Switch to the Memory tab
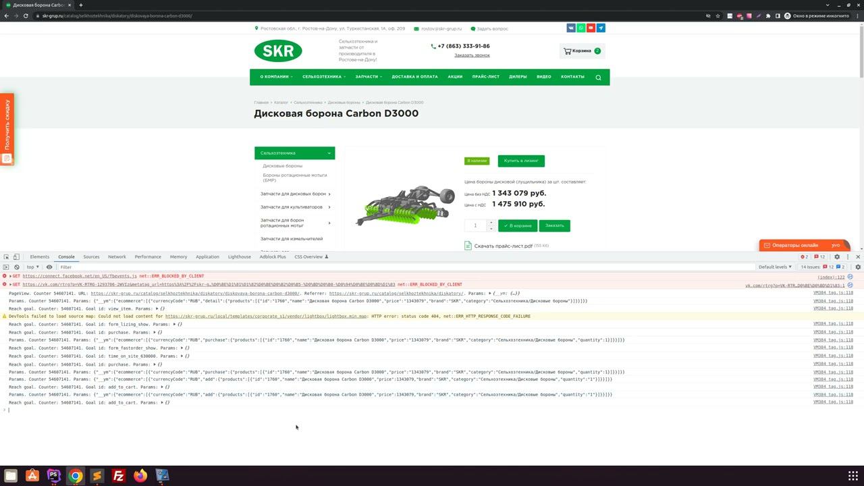 coord(178,256)
